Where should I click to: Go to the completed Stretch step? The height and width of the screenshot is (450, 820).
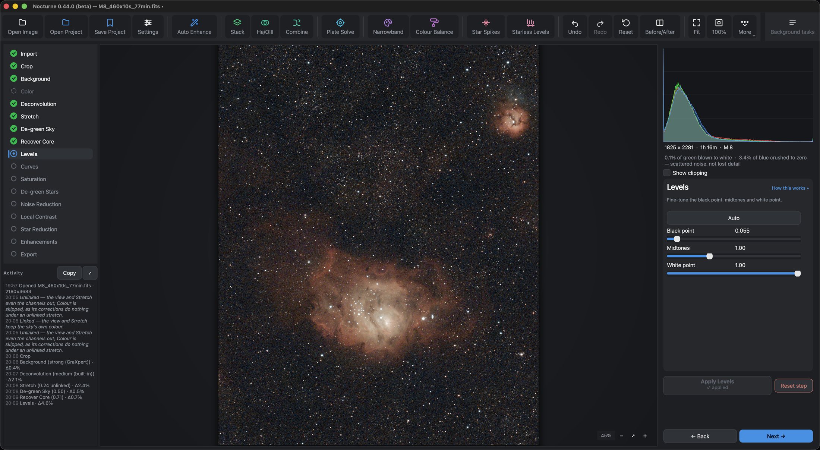(50, 116)
